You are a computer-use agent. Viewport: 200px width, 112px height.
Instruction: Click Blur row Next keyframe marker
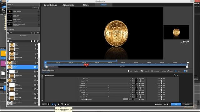click(x=161, y=79)
